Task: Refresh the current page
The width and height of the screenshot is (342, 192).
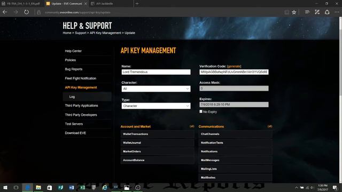Action: (x=26, y=12)
